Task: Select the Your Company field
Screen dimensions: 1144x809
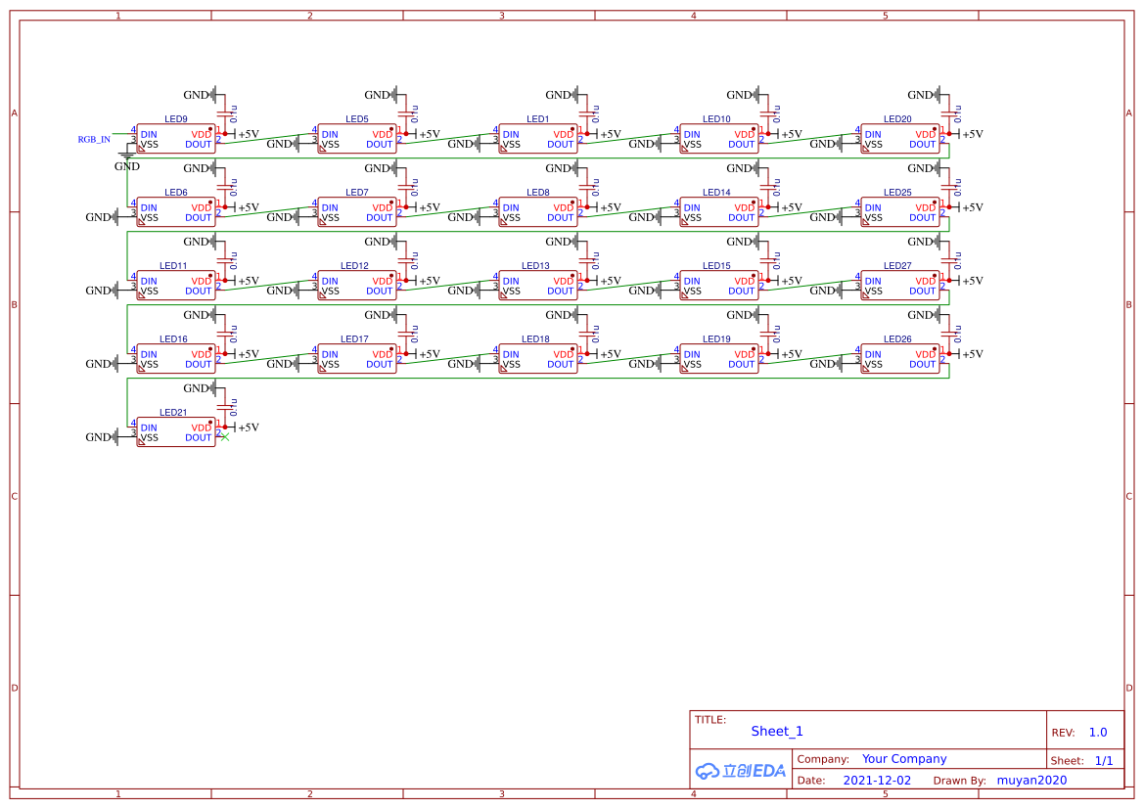Action: tap(904, 759)
